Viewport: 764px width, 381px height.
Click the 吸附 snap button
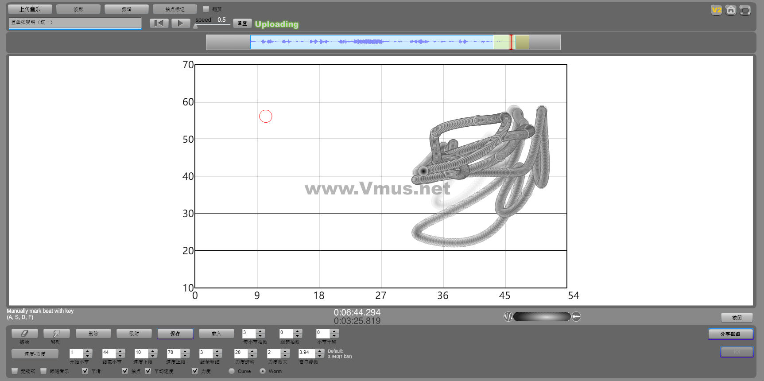(134, 334)
